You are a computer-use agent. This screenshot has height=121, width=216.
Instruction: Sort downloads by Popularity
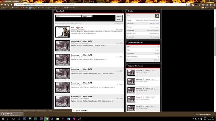tap(71, 24)
